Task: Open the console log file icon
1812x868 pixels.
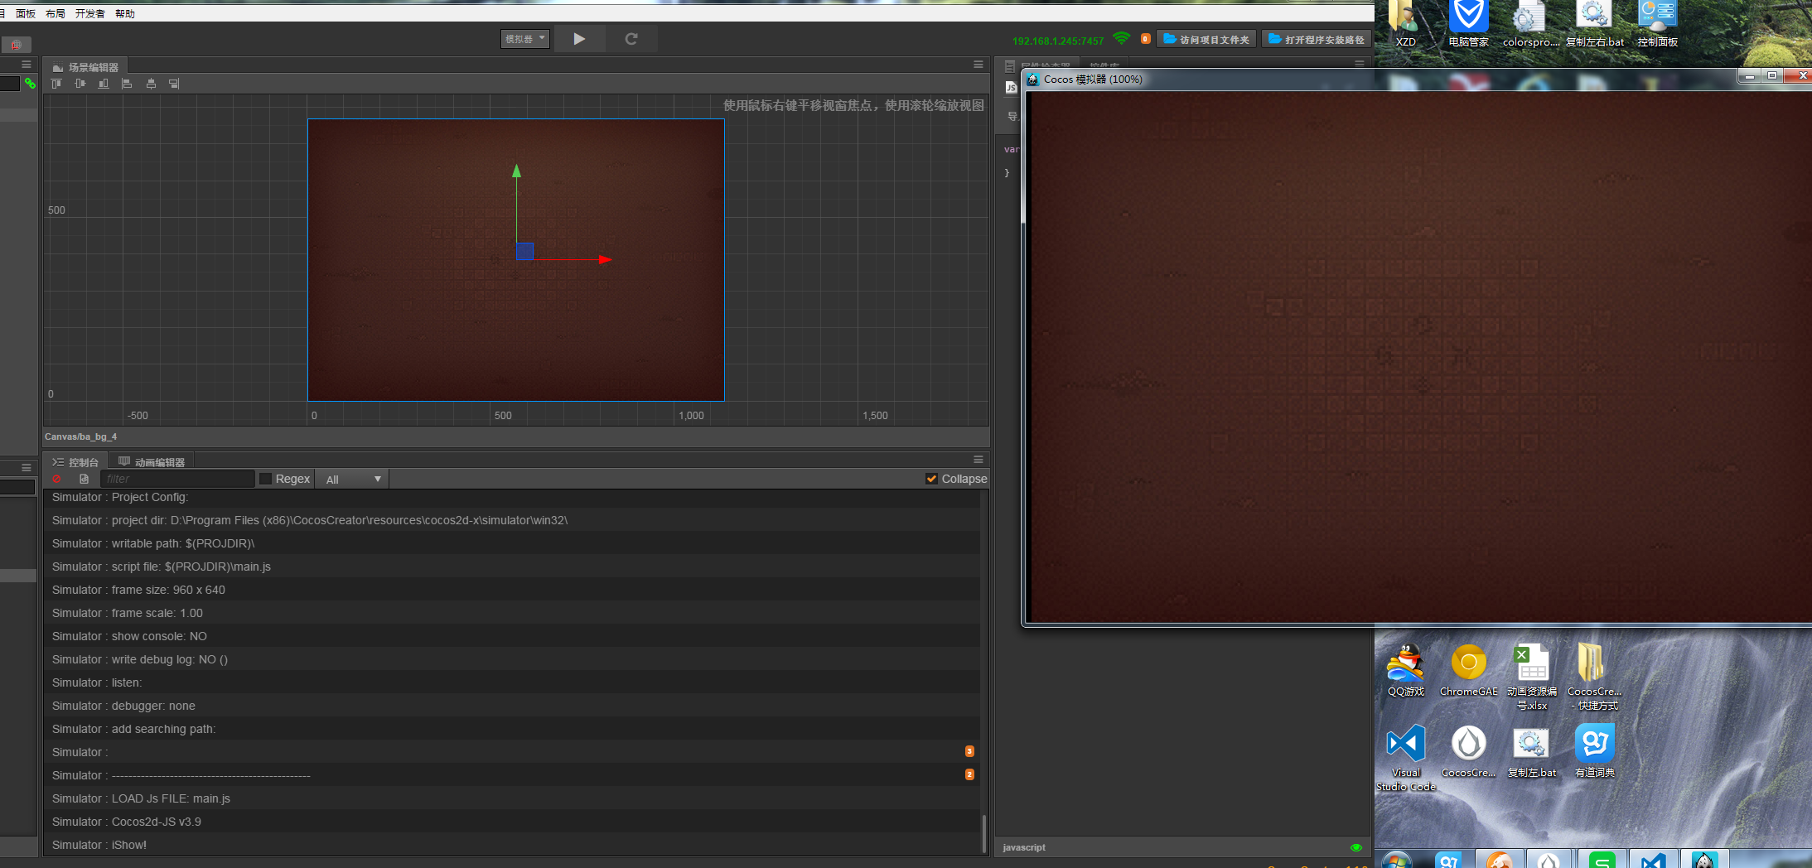Action: click(x=84, y=479)
